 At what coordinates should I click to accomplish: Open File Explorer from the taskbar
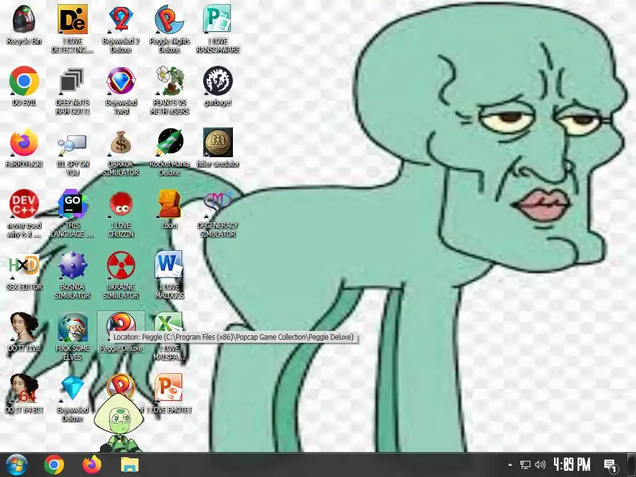130,465
